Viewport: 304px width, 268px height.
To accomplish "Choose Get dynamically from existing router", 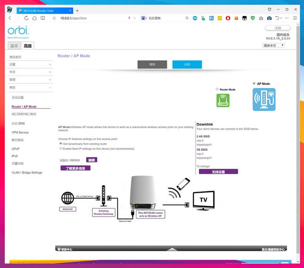I will (x=60, y=144).
